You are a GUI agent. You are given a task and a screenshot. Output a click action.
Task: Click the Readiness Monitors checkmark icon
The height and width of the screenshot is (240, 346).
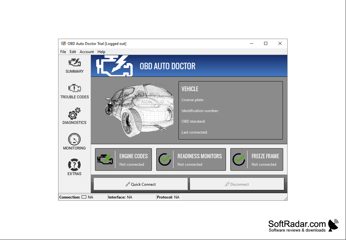(x=165, y=159)
